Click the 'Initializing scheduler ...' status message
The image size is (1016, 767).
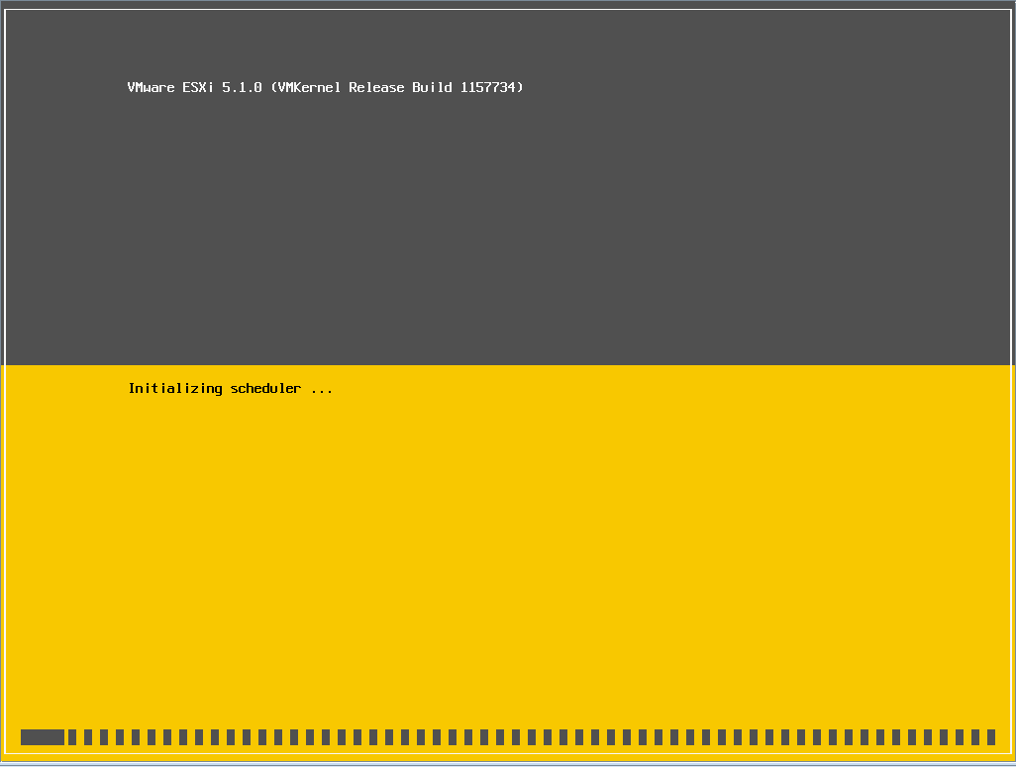click(230, 389)
